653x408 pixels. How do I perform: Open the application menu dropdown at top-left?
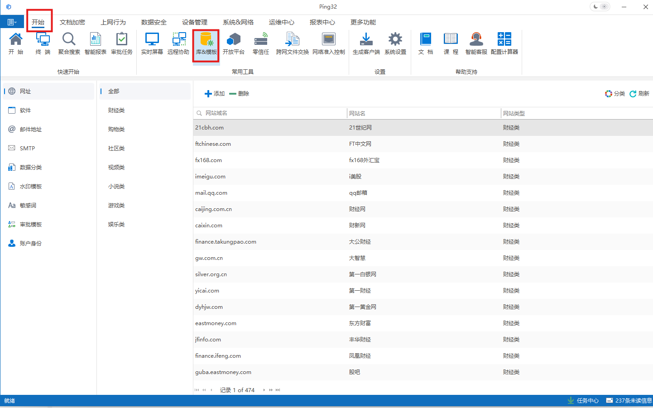pos(12,22)
